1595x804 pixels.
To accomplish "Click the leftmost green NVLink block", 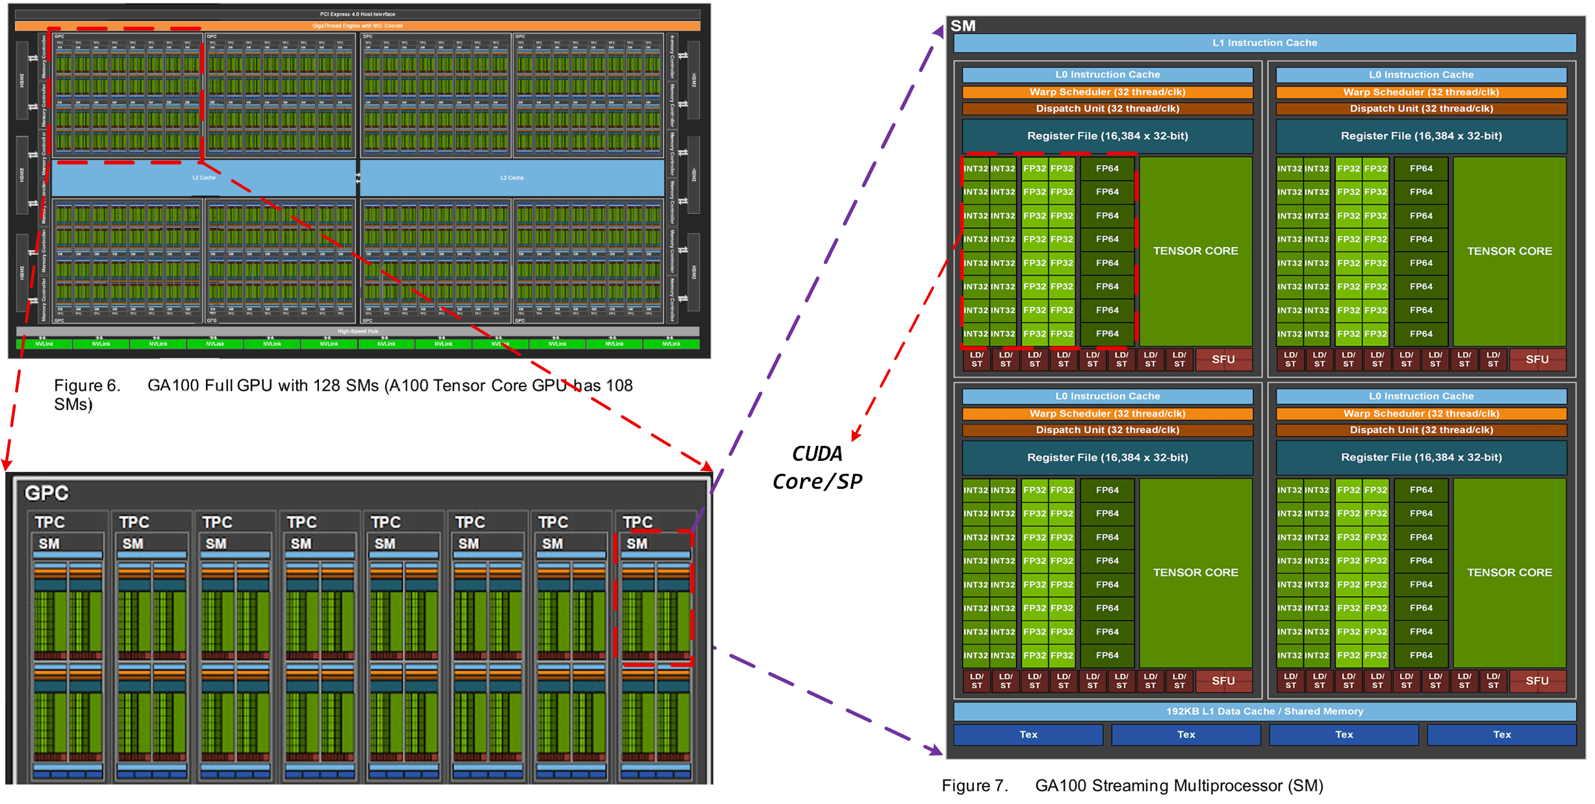I will [44, 344].
